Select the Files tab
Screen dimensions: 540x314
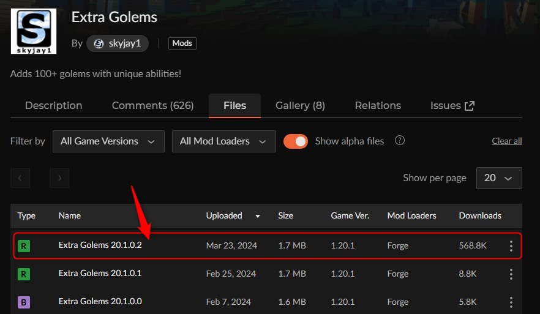(234, 106)
